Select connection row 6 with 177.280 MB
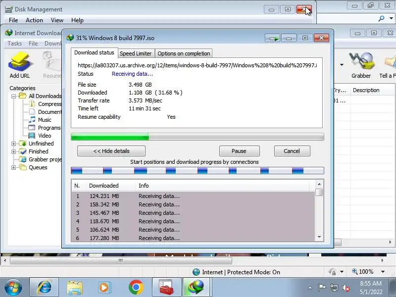Viewport: 396px width, 297px height. click(194, 238)
